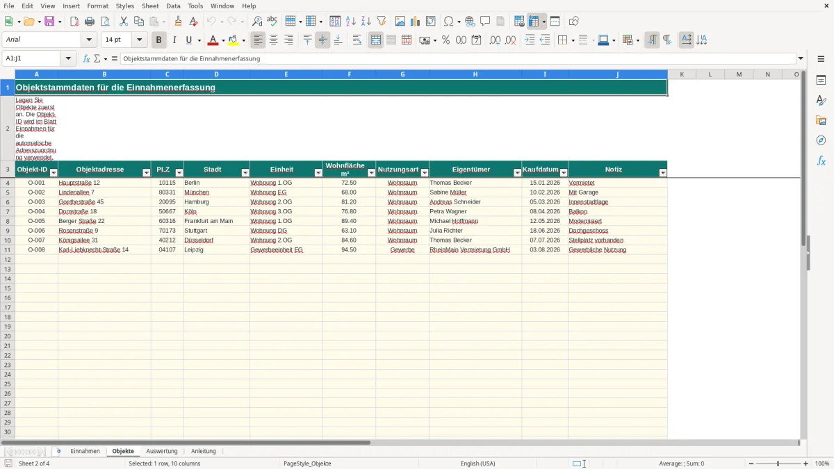Image resolution: width=834 pixels, height=469 pixels.
Task: Expand the formula bar arrow
Action: (801, 59)
